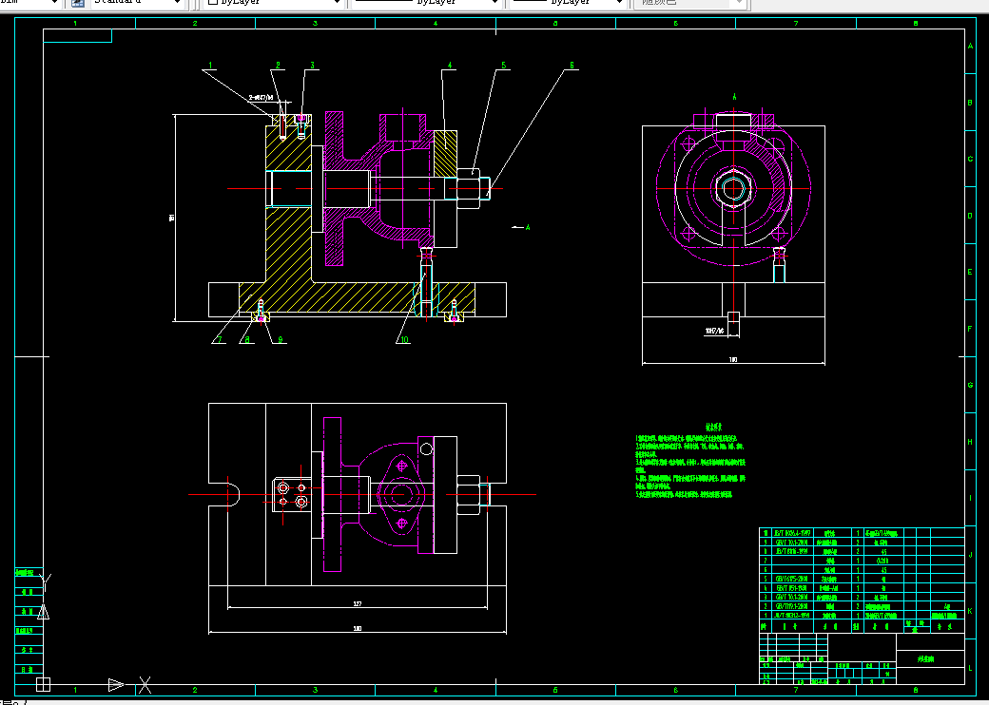This screenshot has height=705, width=989.
Task: Click the UCS icon X axis arrow
Action: click(x=116, y=684)
